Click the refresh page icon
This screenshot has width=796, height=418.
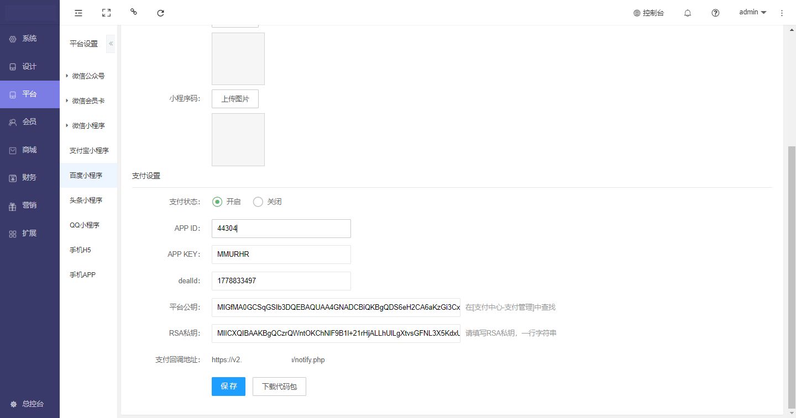point(161,13)
